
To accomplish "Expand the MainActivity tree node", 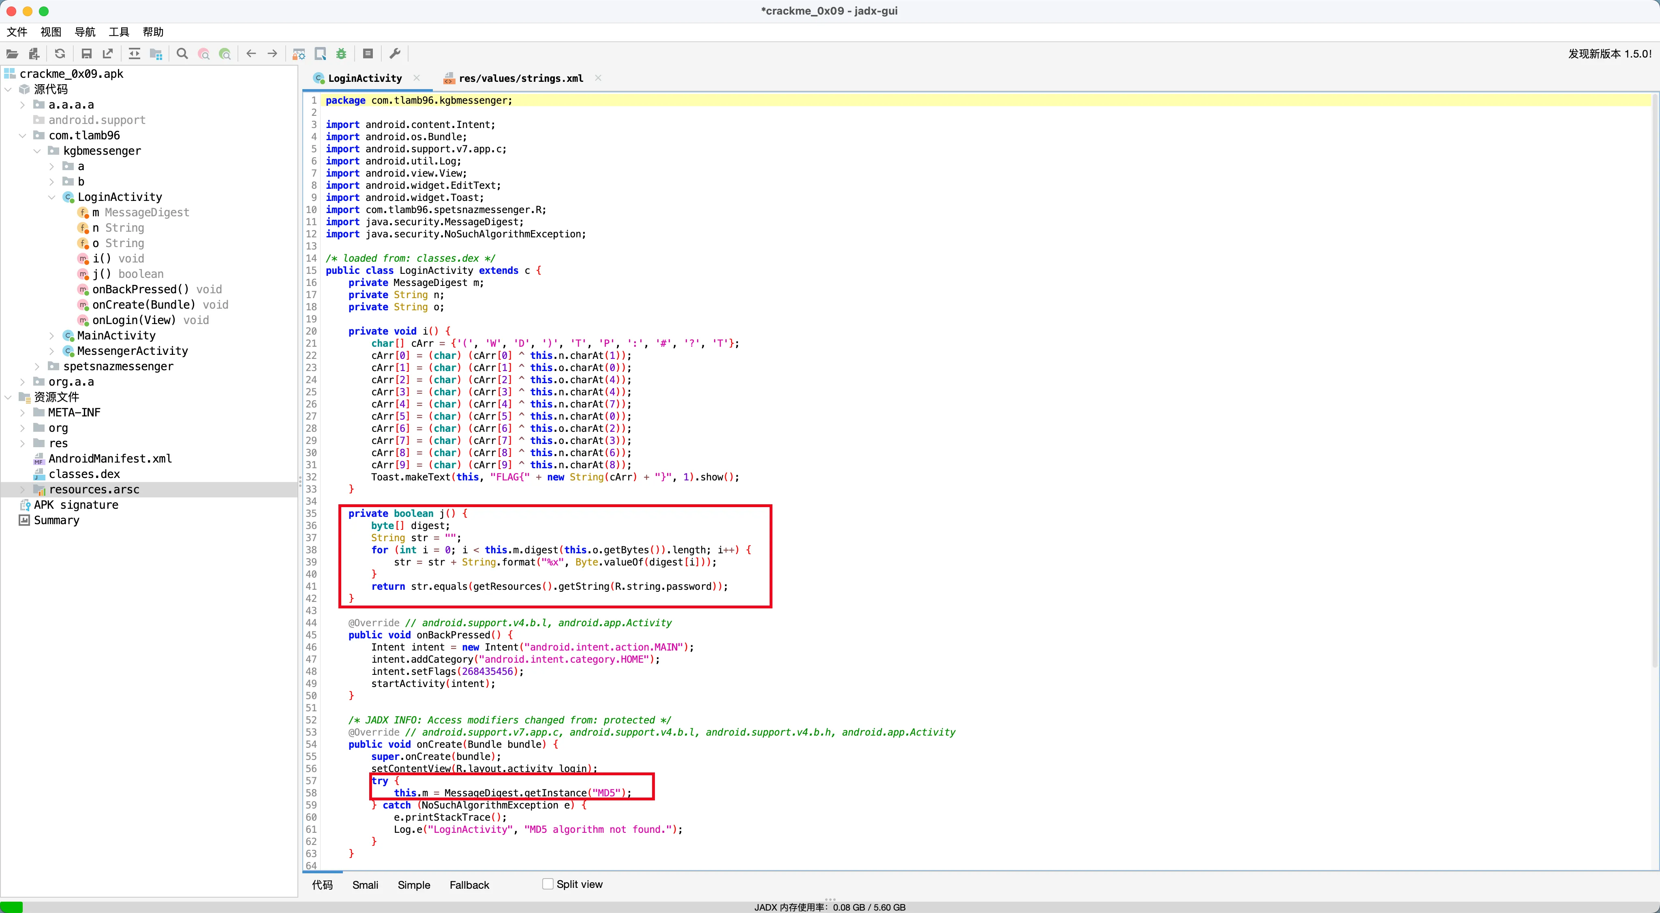I will (51, 335).
